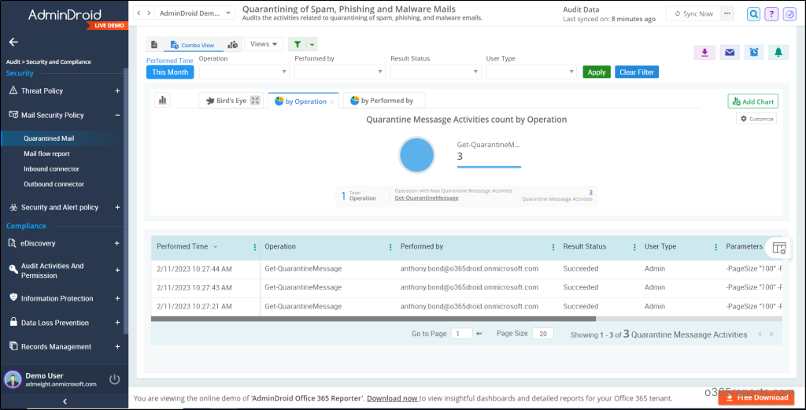
Task: Switch to the chart-only view icon
Action: click(x=233, y=45)
